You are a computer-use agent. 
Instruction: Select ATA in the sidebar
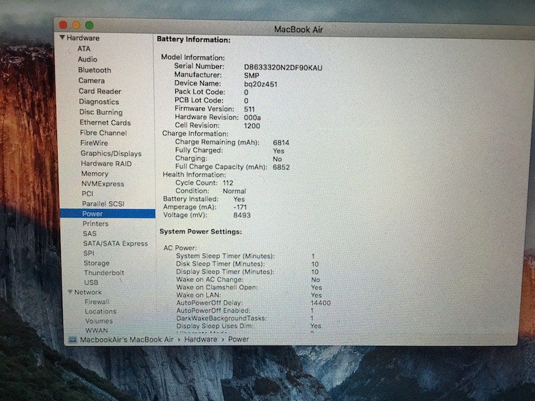coord(84,49)
